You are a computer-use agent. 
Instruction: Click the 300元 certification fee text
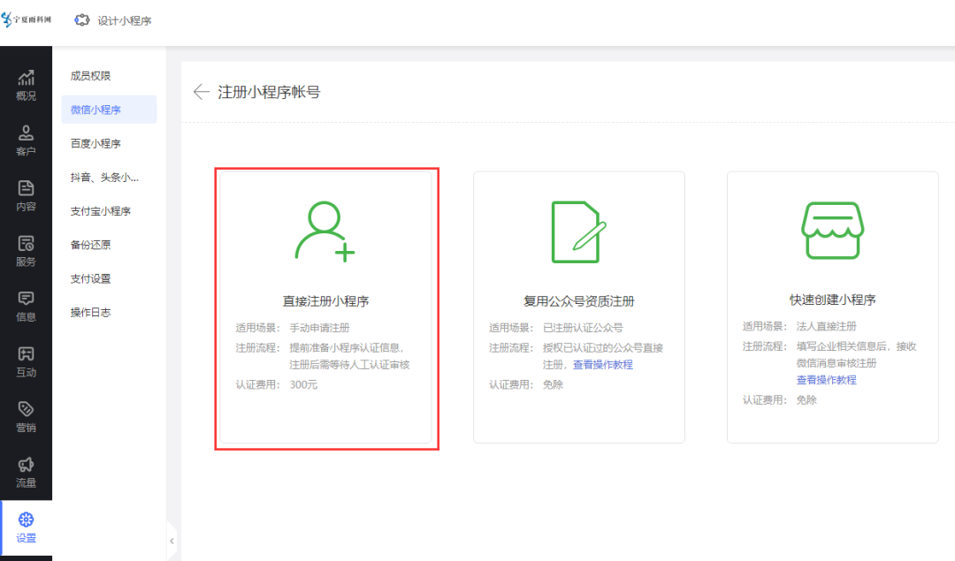point(303,384)
